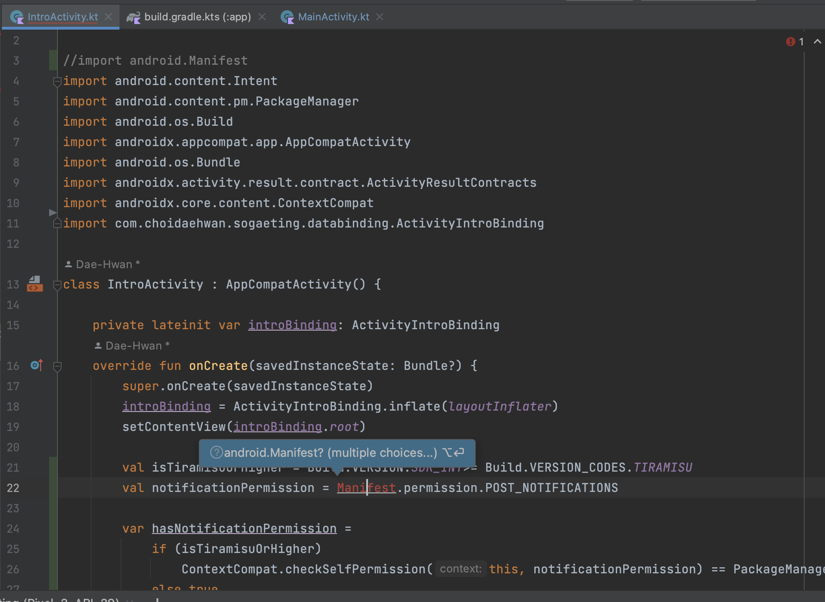Click ActivityResultContracts import on line 9
Screen dimensions: 825x602
(451, 183)
